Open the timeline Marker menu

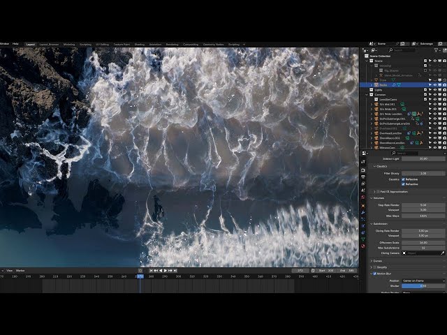[x=20, y=271]
